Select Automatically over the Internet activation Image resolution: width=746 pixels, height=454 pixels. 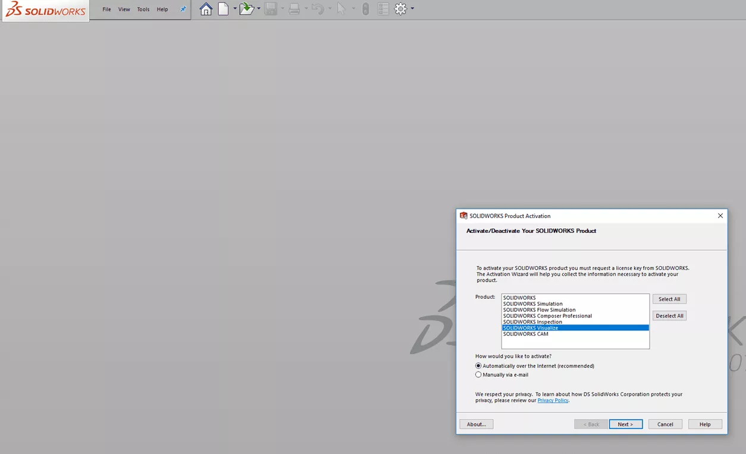478,365
